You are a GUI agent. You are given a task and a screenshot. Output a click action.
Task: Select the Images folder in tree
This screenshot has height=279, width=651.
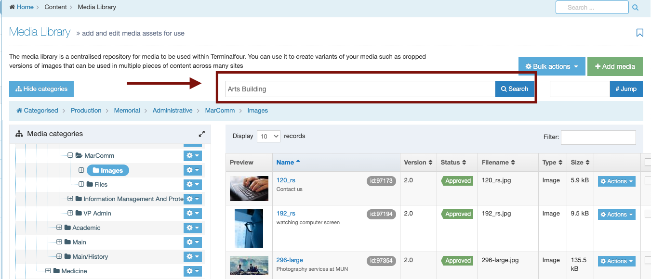tap(108, 170)
